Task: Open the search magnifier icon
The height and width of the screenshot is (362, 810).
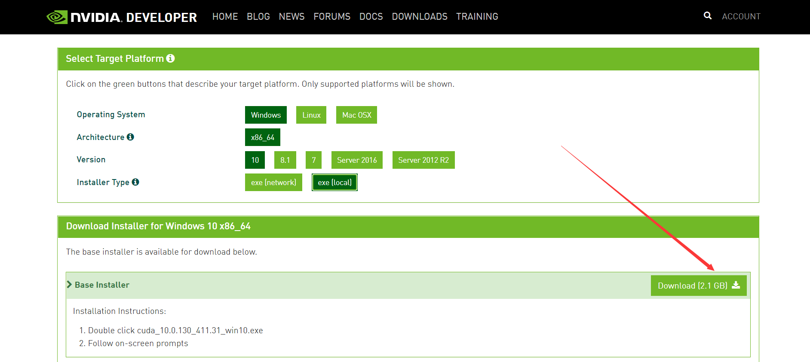Action: coord(708,16)
